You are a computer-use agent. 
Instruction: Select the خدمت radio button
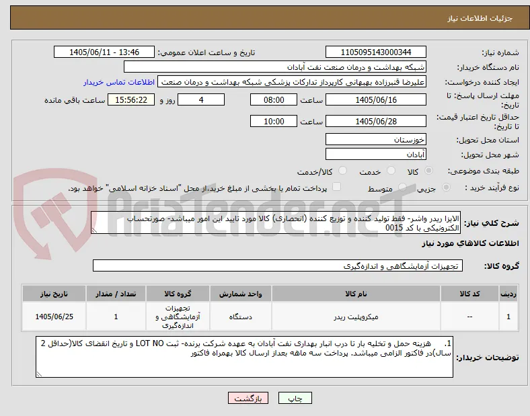[391, 171]
